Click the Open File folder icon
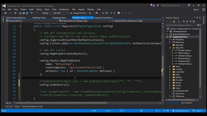207x116 pixels. tap(20, 13)
